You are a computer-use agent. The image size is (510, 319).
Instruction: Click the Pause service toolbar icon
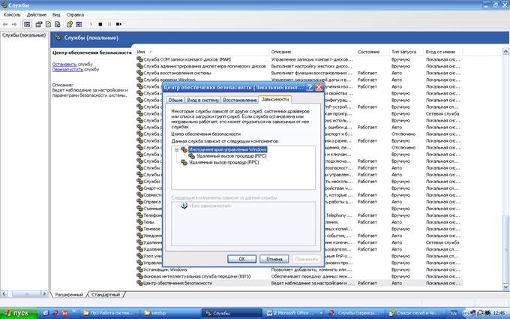[x=109, y=25]
